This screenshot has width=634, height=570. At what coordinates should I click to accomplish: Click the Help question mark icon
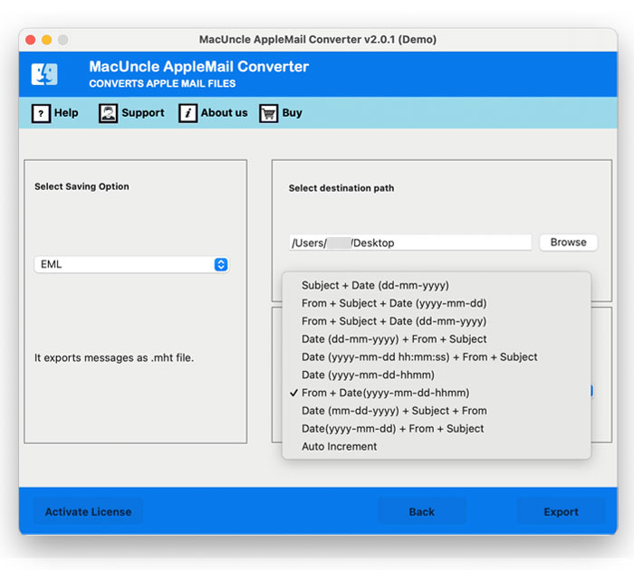41,113
